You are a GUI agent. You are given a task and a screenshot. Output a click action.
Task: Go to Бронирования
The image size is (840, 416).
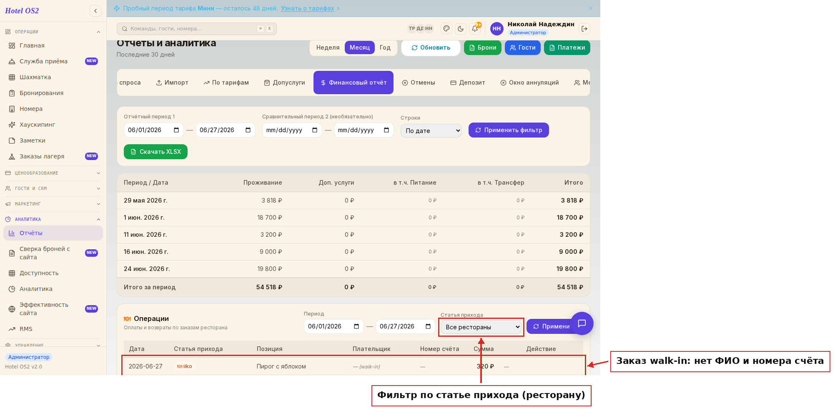click(x=53, y=93)
